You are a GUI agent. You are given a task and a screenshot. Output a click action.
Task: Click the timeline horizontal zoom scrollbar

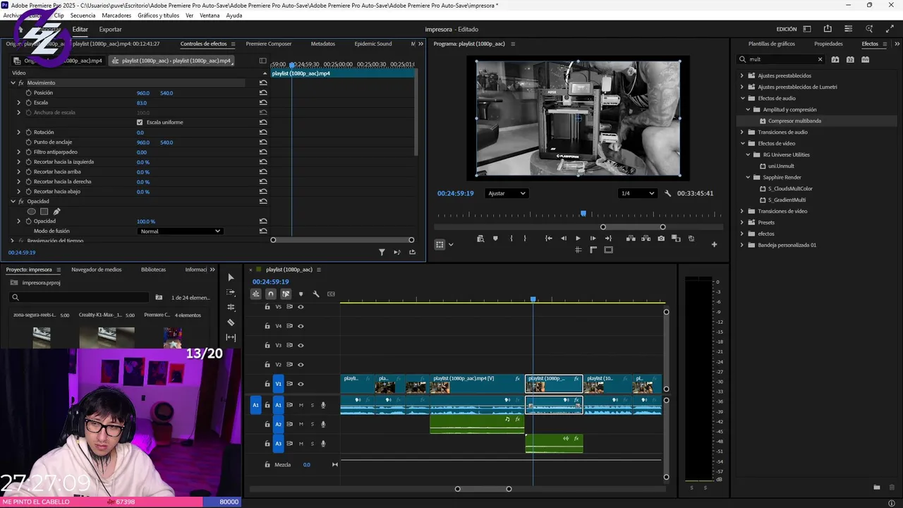(483, 489)
